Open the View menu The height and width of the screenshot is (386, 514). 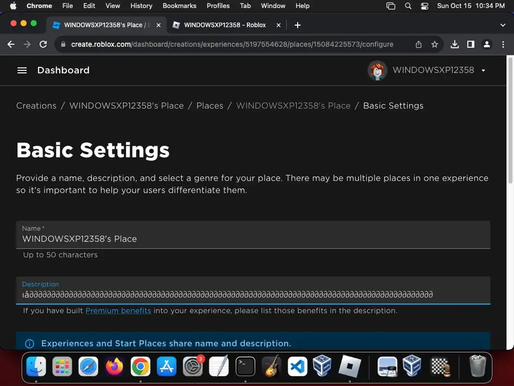click(113, 6)
